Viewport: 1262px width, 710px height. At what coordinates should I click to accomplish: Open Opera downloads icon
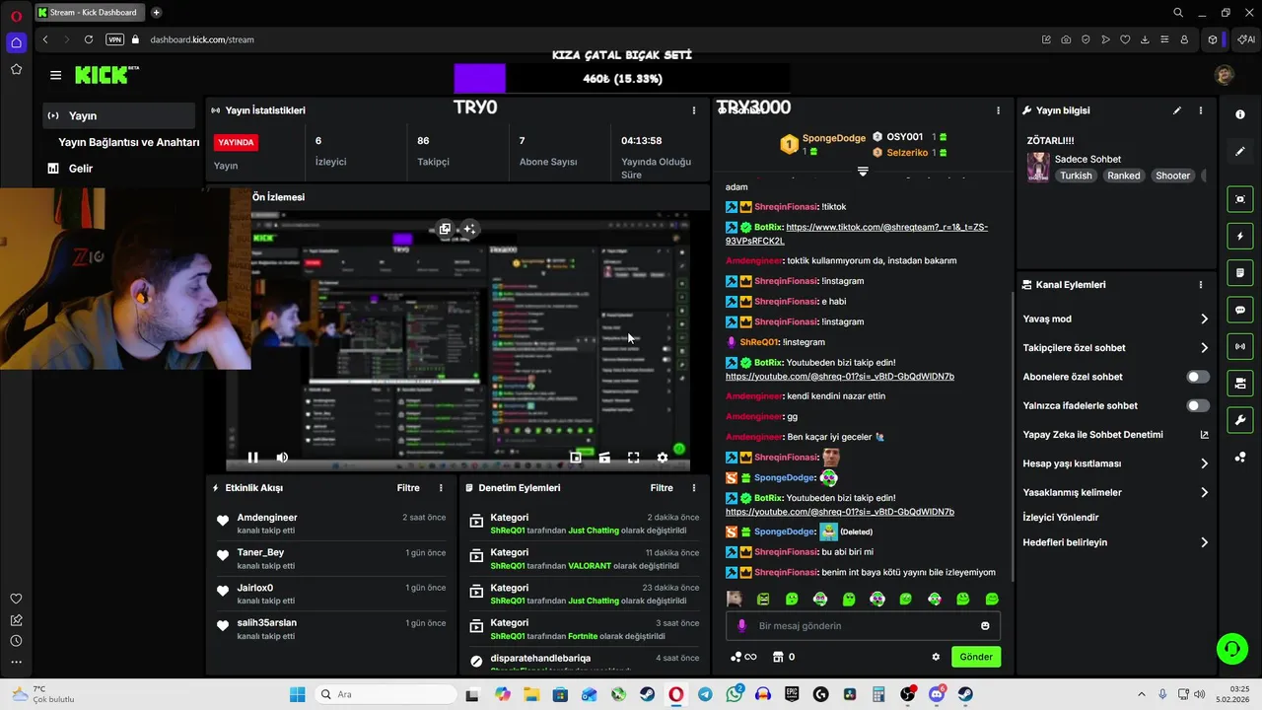tap(1145, 39)
